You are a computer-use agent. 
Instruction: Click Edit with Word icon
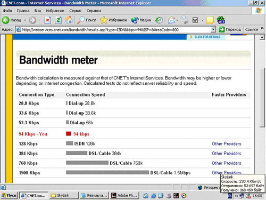195,20
